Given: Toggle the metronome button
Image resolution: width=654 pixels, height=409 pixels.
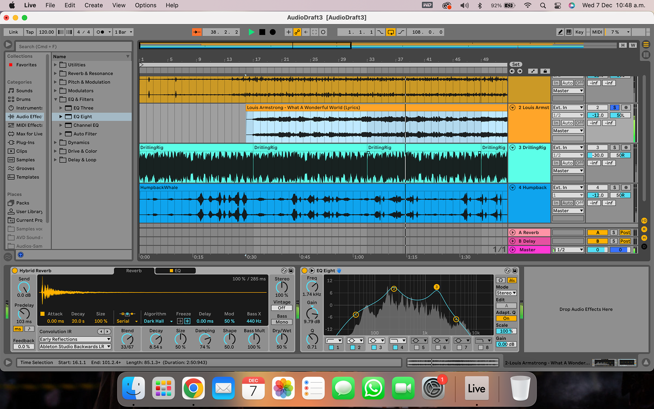Looking at the screenshot, I should (100, 32).
